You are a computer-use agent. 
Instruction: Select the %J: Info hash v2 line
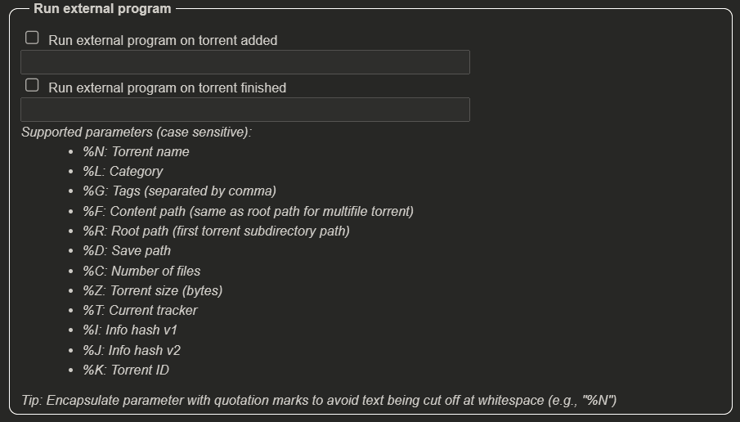point(132,350)
